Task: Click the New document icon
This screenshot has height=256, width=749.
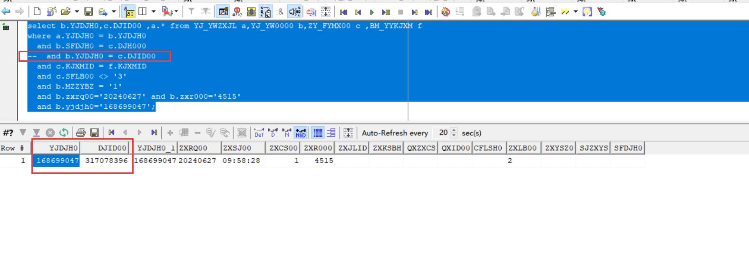Action: click(37, 11)
